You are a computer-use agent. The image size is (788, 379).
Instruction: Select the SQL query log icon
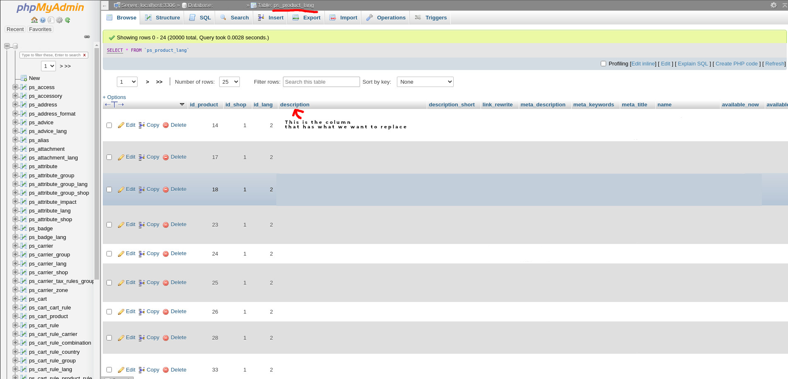pos(51,20)
